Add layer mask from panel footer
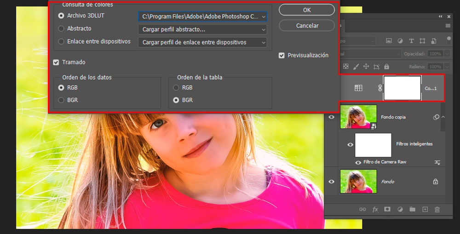This screenshot has width=460, height=234. 387,209
